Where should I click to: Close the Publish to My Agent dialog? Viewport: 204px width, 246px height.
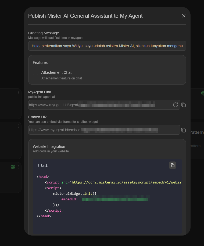click(x=184, y=16)
